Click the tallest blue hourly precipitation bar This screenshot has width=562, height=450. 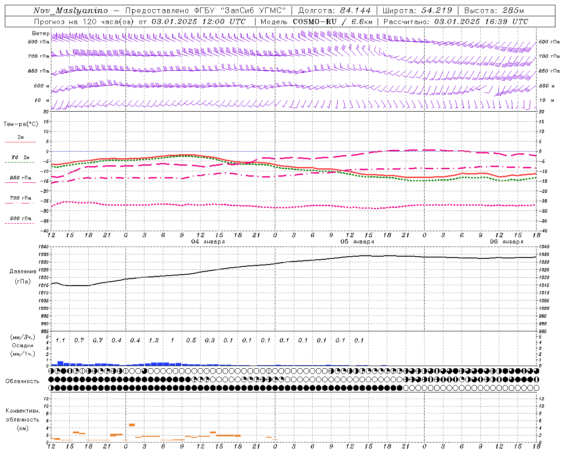click(x=61, y=363)
